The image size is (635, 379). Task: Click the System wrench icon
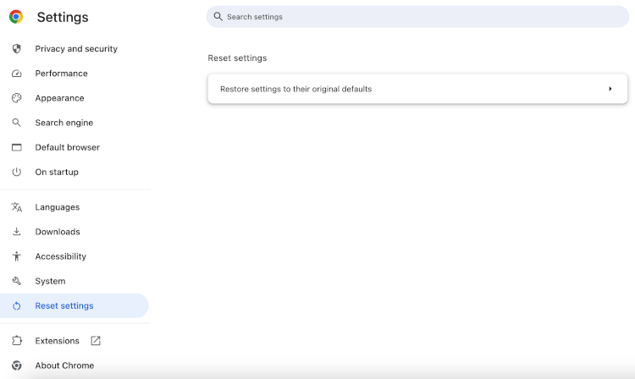[17, 281]
